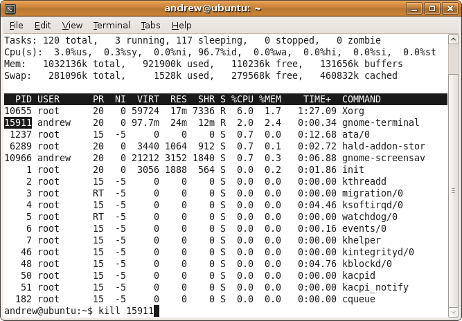
Task: Click the 'andrew@ubuntu: ~' window title
Action: pyautogui.click(x=213, y=8)
